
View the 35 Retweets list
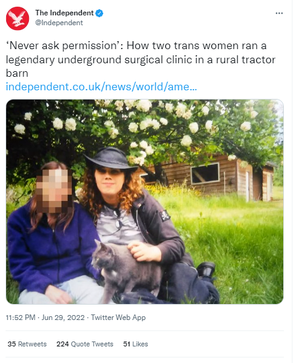click(x=27, y=344)
